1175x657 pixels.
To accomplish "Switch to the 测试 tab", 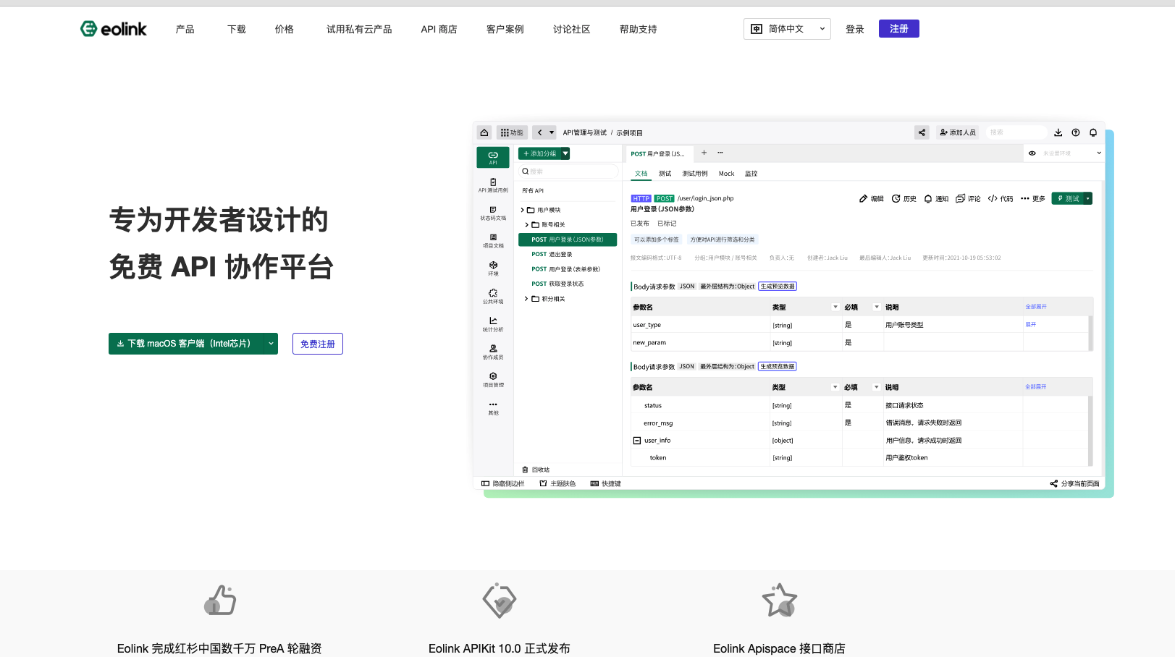I will click(665, 174).
